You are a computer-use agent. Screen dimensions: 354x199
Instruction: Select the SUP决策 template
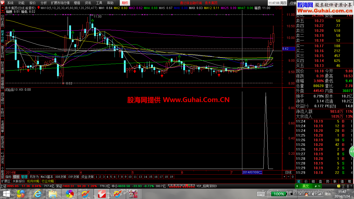[74, 177]
